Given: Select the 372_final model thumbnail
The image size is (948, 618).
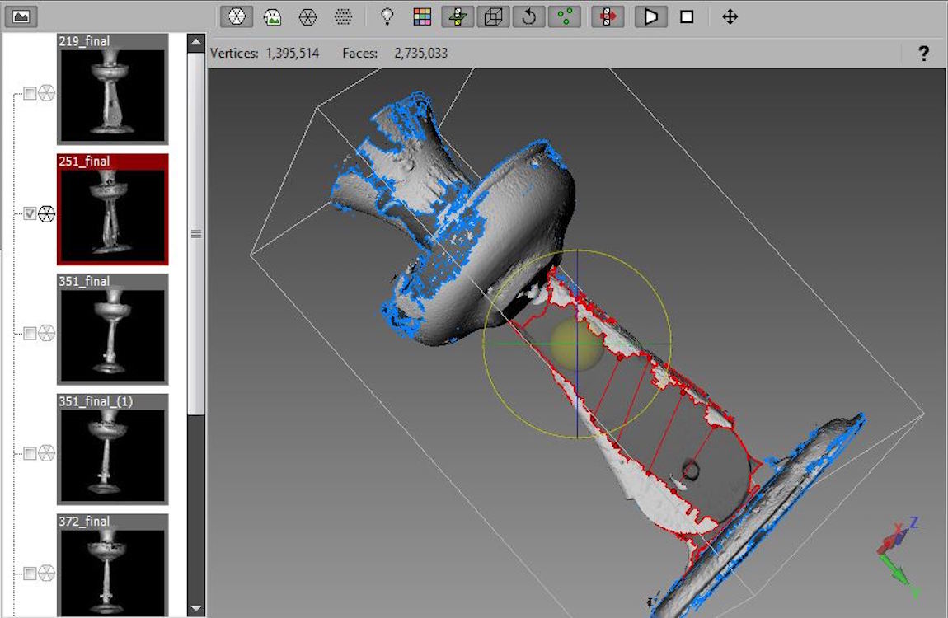Looking at the screenshot, I should coord(112,569).
